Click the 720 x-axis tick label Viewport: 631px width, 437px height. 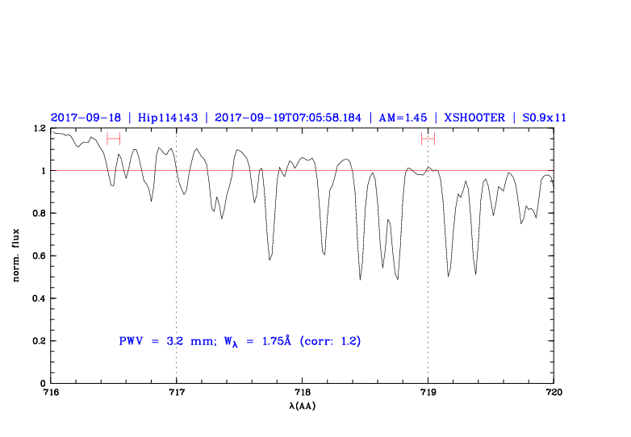pyautogui.click(x=554, y=393)
